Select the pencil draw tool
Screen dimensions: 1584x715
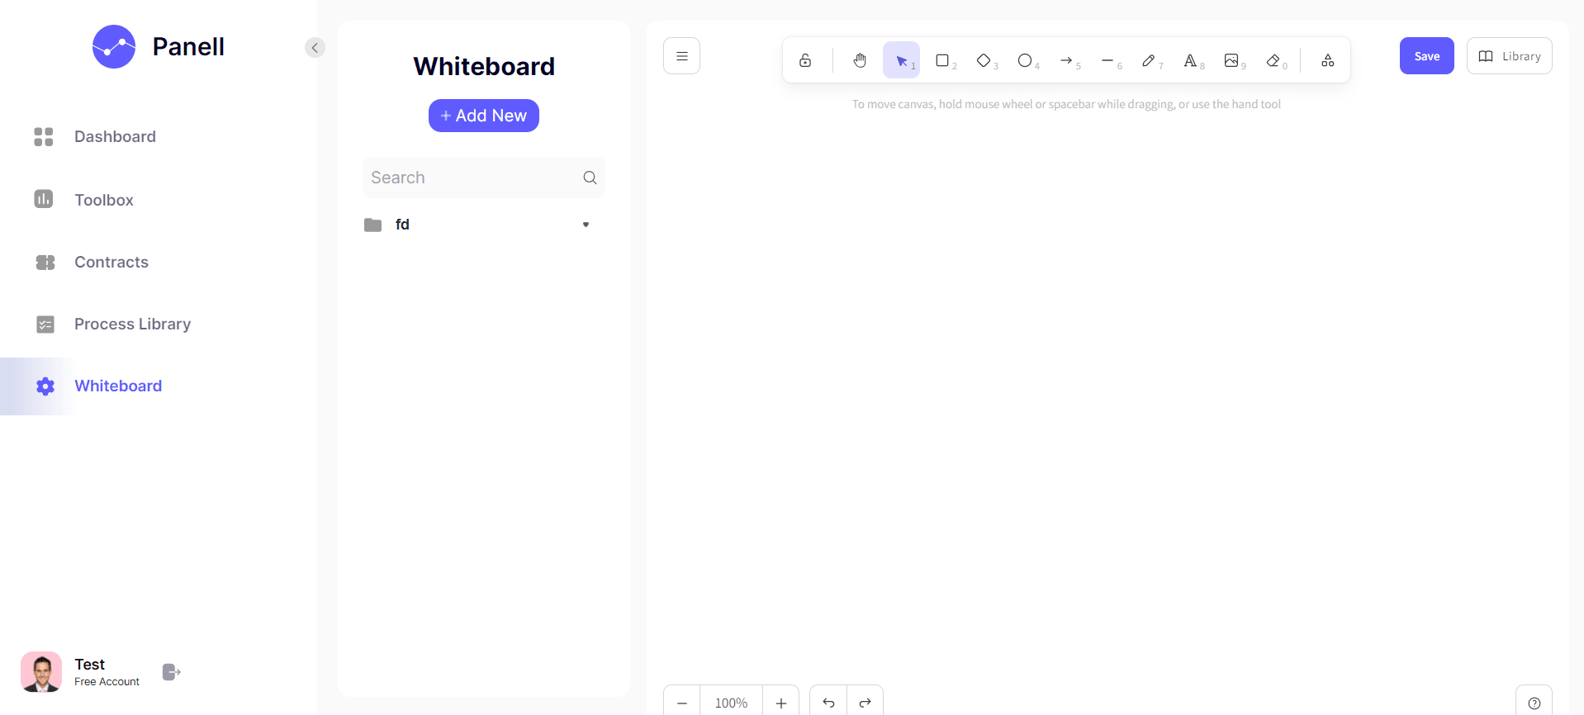1149,60
